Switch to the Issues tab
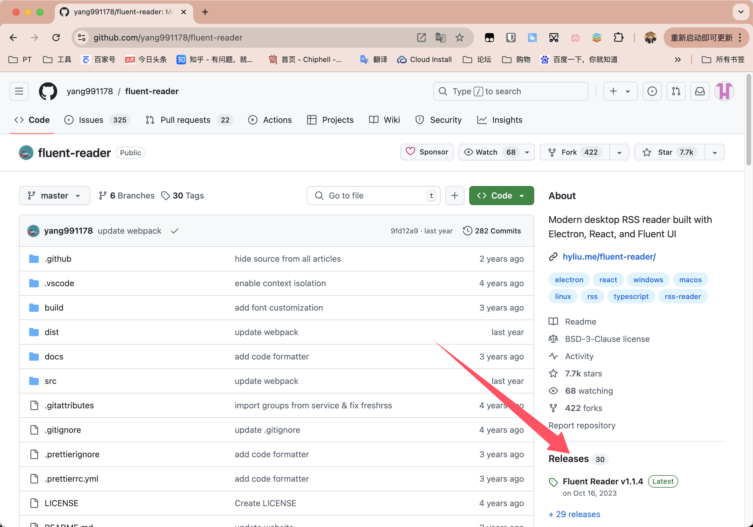This screenshot has height=527, width=753. click(97, 120)
